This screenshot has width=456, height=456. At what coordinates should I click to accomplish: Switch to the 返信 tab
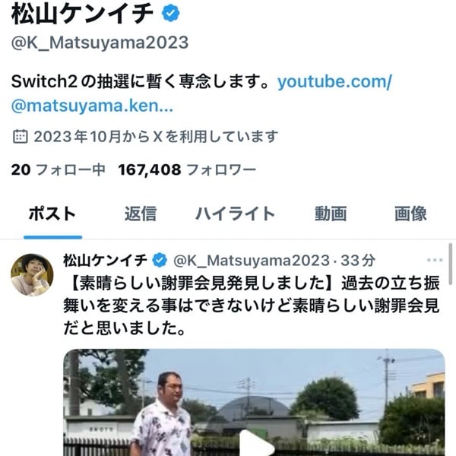(x=141, y=214)
